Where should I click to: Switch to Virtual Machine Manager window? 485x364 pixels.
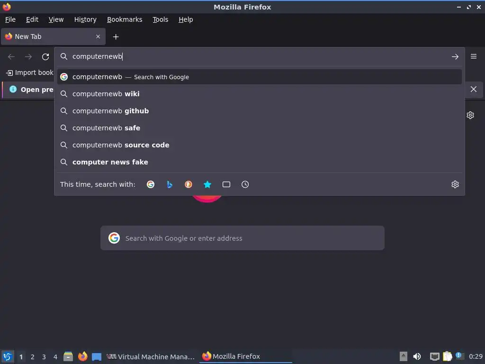coord(151,356)
